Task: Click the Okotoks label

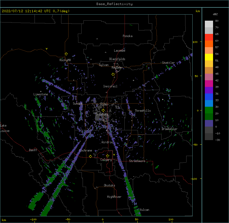Action: coord(109,185)
